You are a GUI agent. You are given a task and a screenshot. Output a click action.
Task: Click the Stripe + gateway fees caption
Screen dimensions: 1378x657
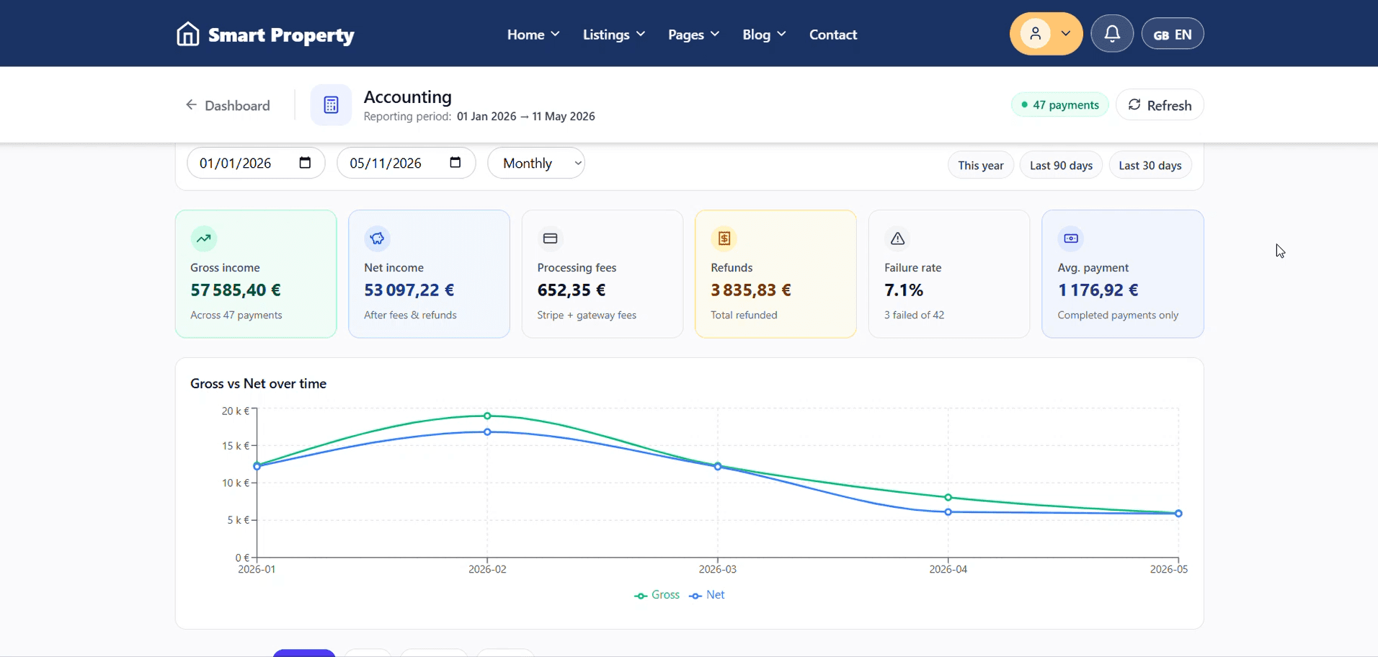click(x=587, y=316)
